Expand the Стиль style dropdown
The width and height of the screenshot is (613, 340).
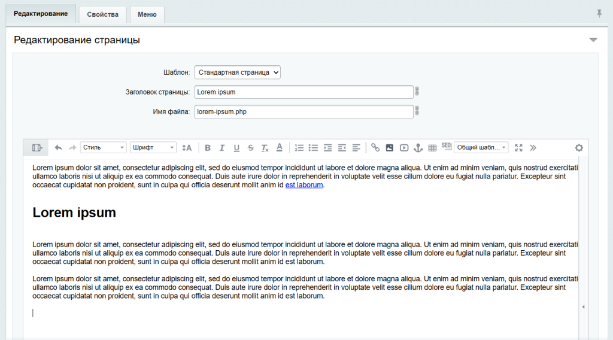[104, 148]
